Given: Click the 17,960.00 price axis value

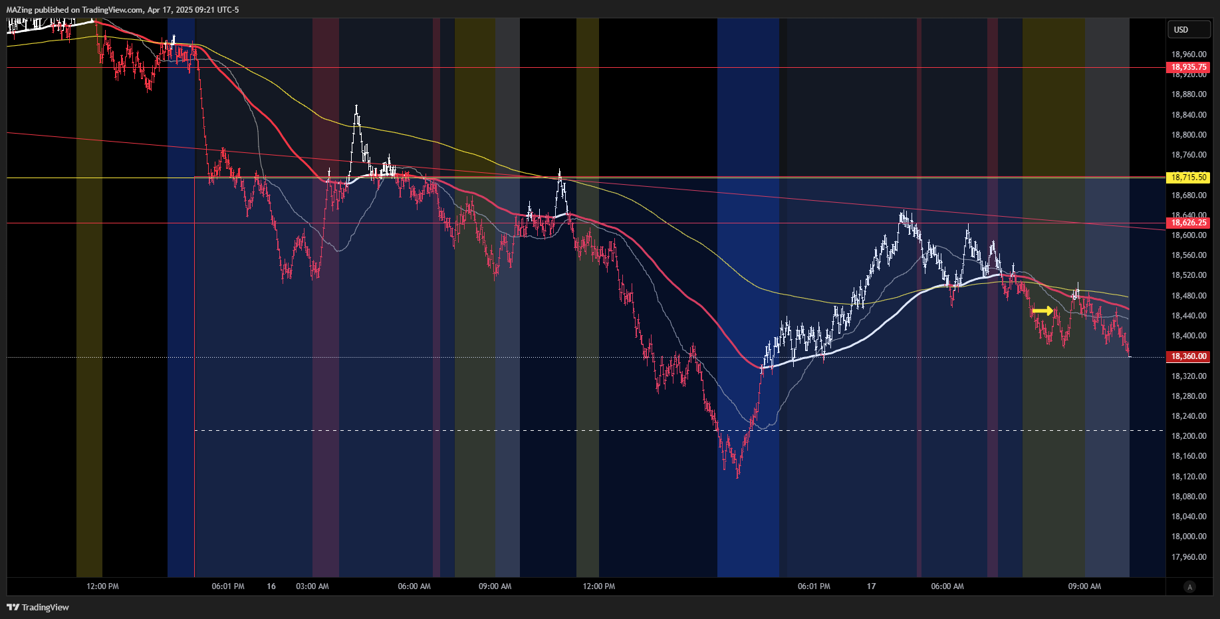Looking at the screenshot, I should point(1189,557).
